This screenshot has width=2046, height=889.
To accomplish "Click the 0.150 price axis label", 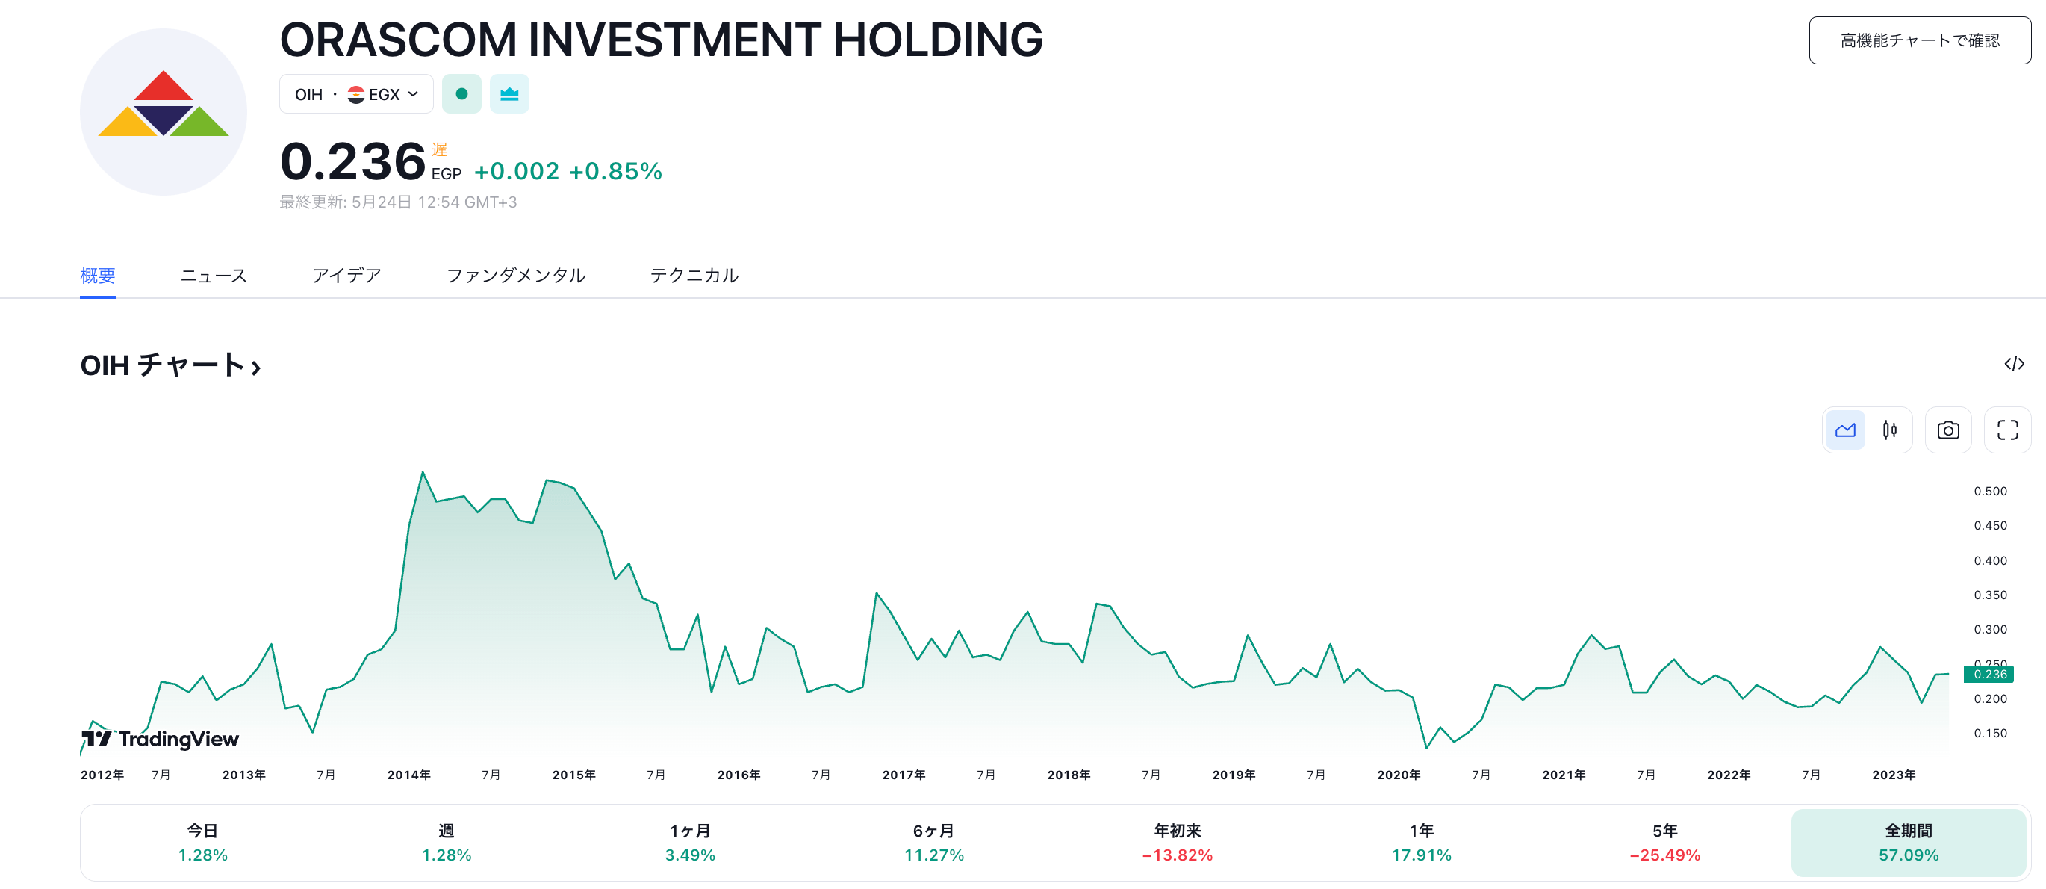I will [1989, 734].
